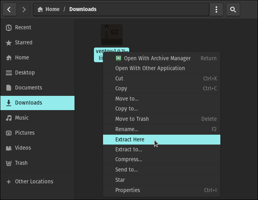
Task: Open Properties from the context menu
Action: point(127,190)
